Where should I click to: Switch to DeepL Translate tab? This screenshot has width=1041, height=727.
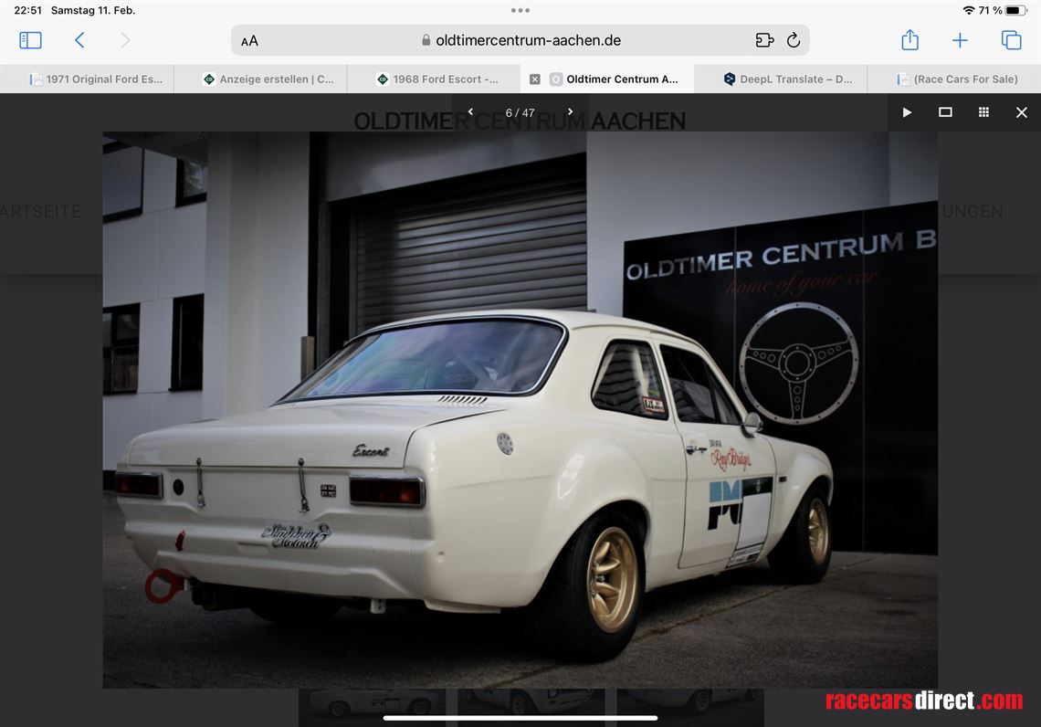790,79
